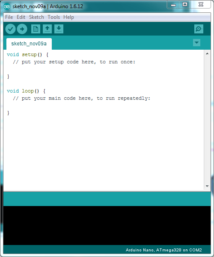Click the 'put your main code here' comment
Image resolution: width=214 pixels, height=257 pixels.
(81, 99)
